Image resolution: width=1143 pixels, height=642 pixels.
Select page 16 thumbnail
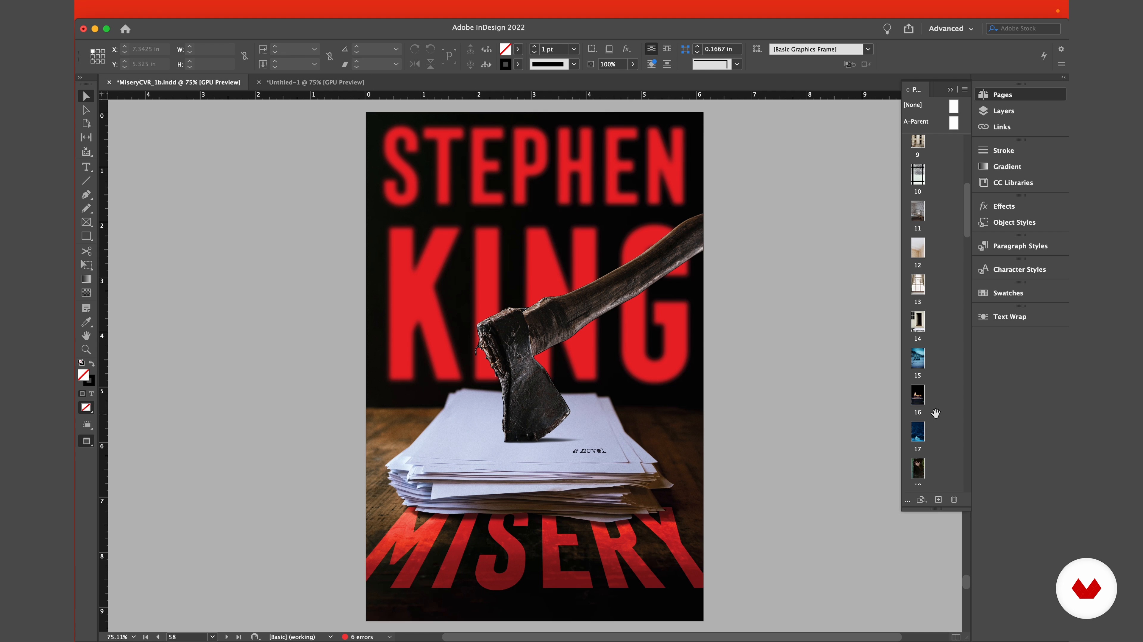click(918, 395)
